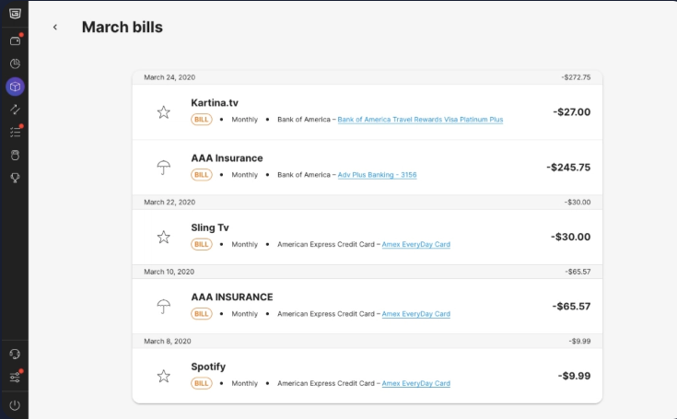
Task: Click the -$245.75 amount
Action: click(568, 168)
